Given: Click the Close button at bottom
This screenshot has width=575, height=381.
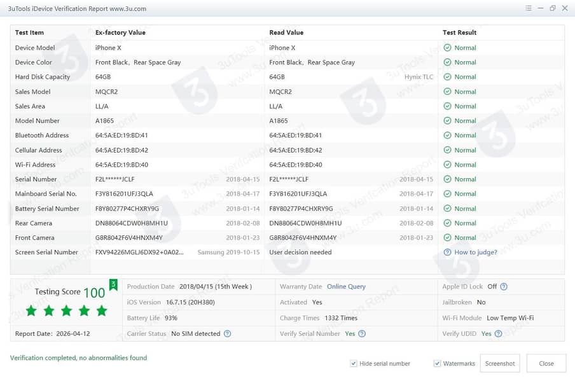Looking at the screenshot, I should click(546, 363).
